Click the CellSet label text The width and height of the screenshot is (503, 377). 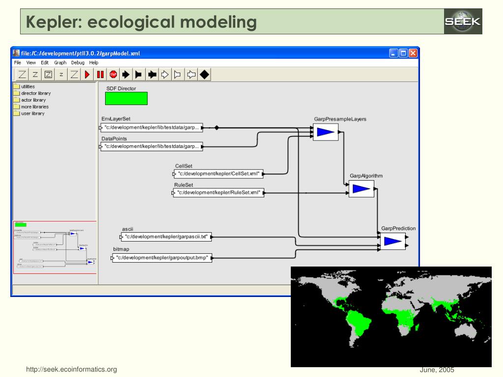[184, 166]
